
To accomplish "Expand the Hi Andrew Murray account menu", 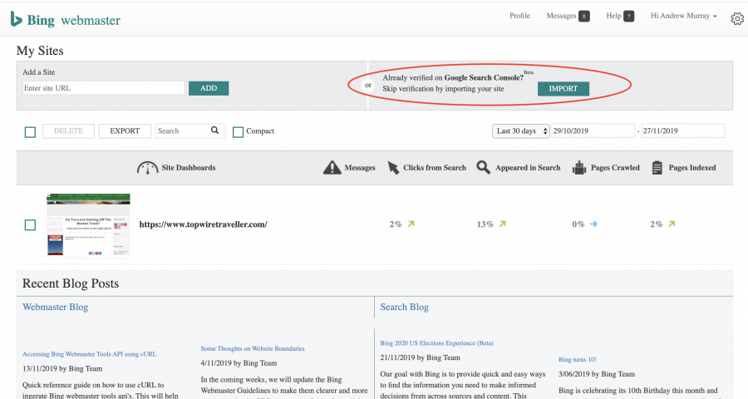I will click(x=684, y=16).
